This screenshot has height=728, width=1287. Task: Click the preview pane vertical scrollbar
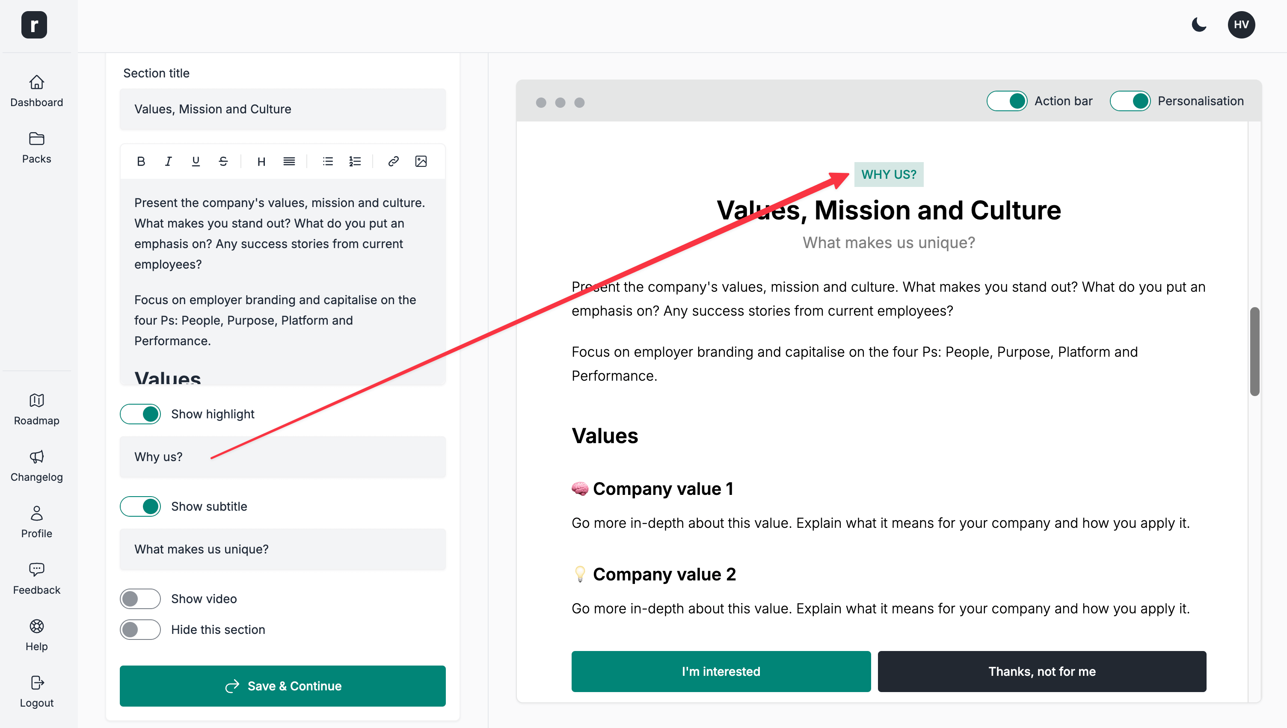[1254, 351]
